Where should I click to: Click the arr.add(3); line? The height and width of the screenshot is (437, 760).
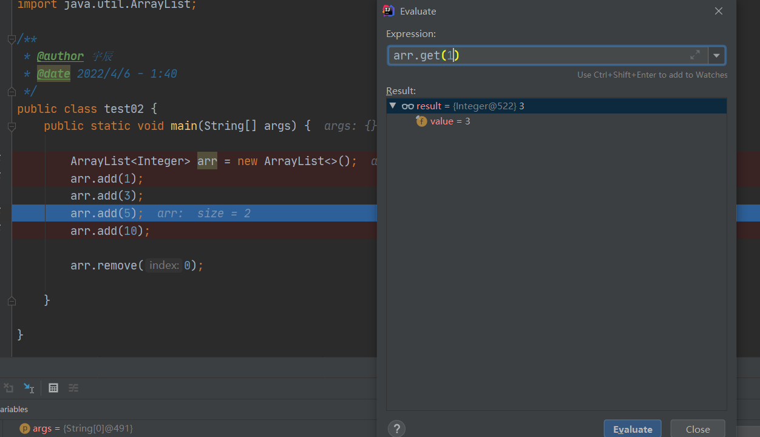tap(107, 196)
